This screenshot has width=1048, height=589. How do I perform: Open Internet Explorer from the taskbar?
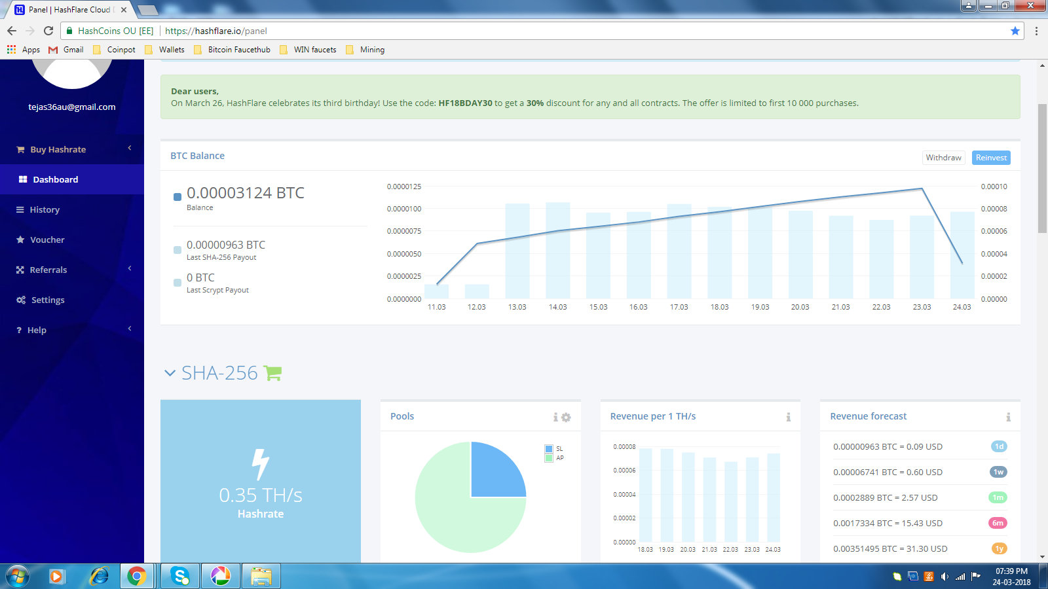point(99,576)
